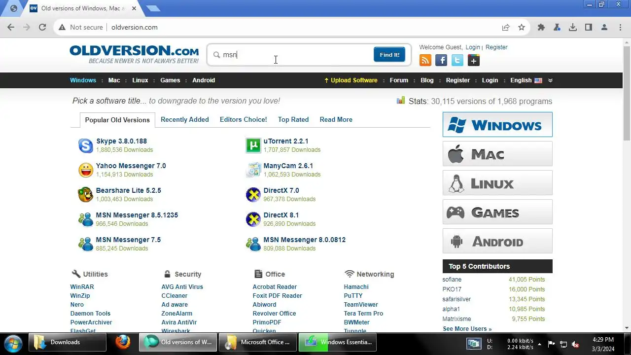This screenshot has width=631, height=355.
Task: Click the Yahoo Messenger smiley icon
Action: click(85, 170)
